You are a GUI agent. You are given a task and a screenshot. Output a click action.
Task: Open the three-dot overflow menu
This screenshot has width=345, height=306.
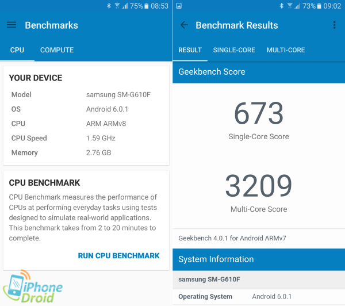pos(334,25)
